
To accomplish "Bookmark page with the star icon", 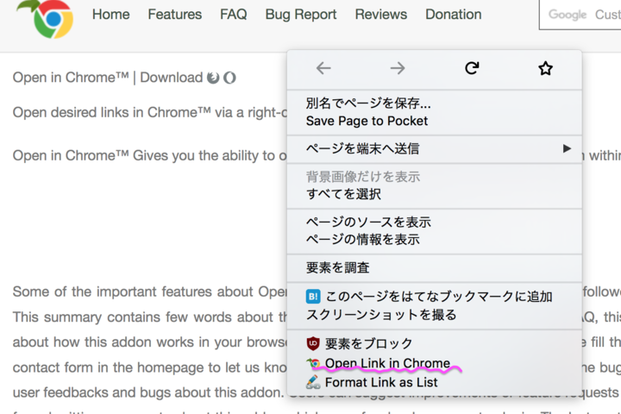I will (x=545, y=68).
